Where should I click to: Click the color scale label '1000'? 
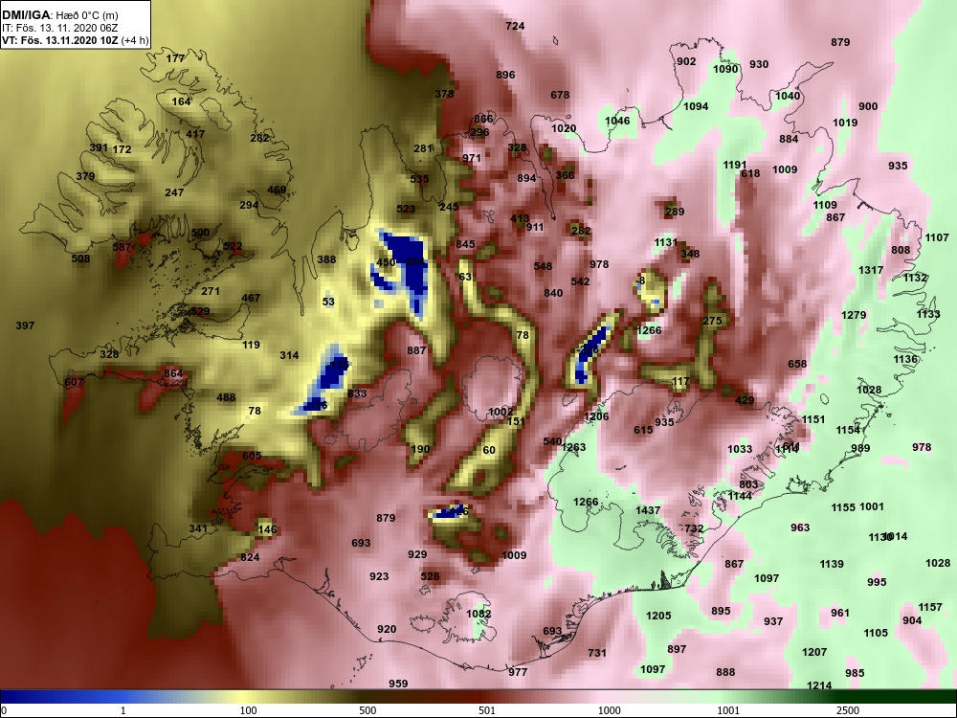609,710
